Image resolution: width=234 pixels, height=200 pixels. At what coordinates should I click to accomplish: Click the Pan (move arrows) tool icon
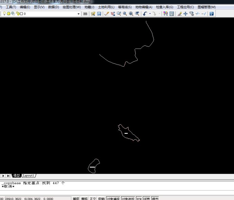click(186, 14)
